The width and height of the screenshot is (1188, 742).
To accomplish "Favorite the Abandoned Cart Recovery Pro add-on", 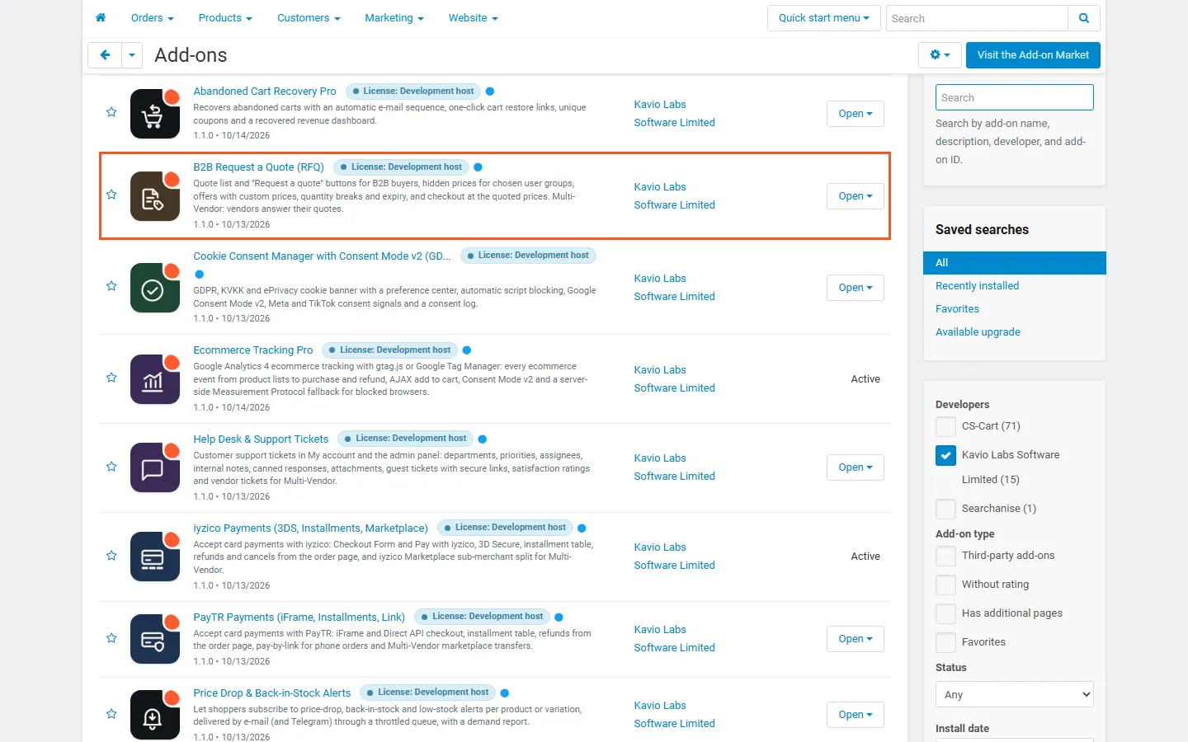I will point(111,112).
